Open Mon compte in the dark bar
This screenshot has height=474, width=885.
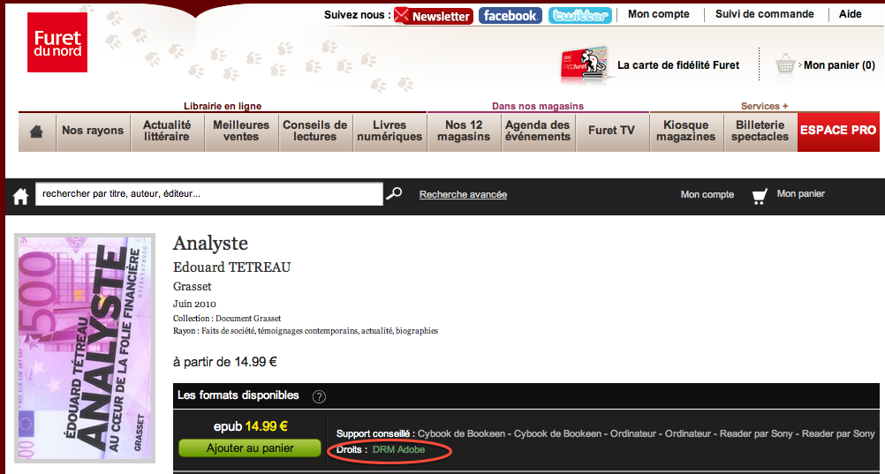pos(707,194)
